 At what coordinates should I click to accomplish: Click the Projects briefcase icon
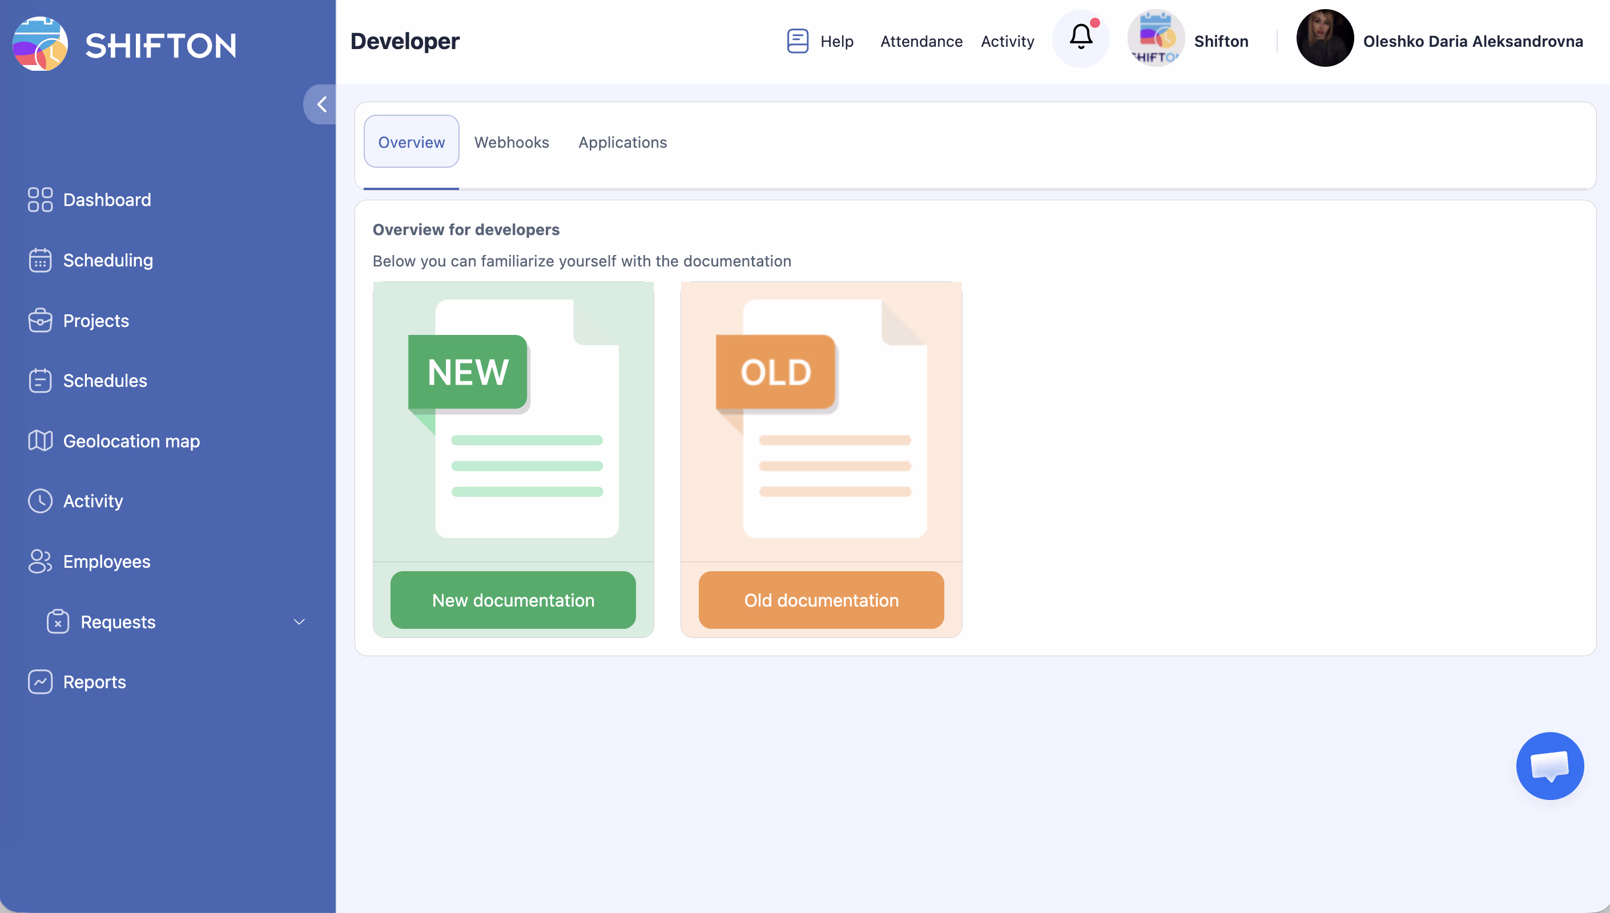[40, 321]
